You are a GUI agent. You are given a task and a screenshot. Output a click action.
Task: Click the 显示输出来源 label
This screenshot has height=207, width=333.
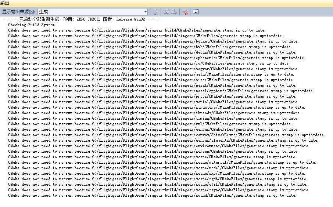coord(19,12)
